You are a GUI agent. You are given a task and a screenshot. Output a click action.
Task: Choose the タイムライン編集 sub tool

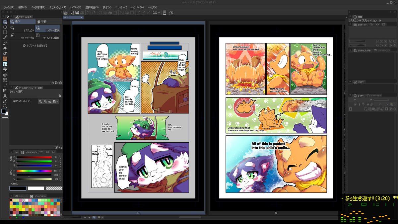(48, 36)
